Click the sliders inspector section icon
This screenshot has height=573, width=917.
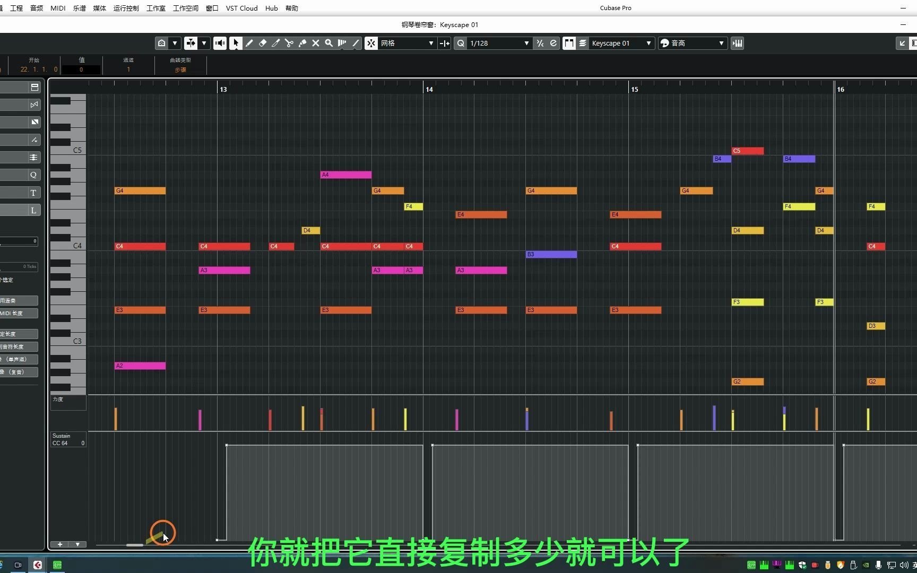tap(33, 157)
